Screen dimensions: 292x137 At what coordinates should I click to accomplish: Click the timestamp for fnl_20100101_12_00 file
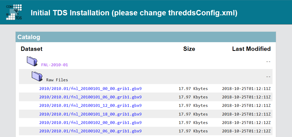[x=246, y=106]
